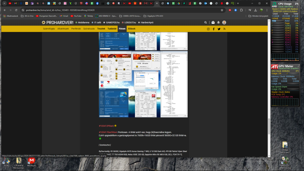Go to GAMEPOD.hu site link
This screenshot has height=171, width=304.
point(111,22)
